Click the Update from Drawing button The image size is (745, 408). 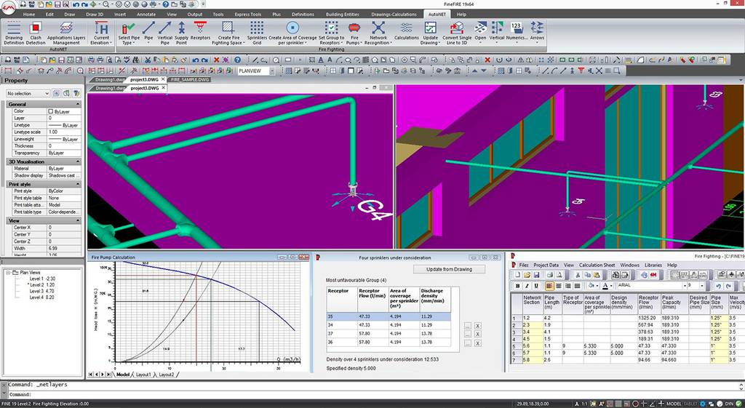(x=449, y=269)
